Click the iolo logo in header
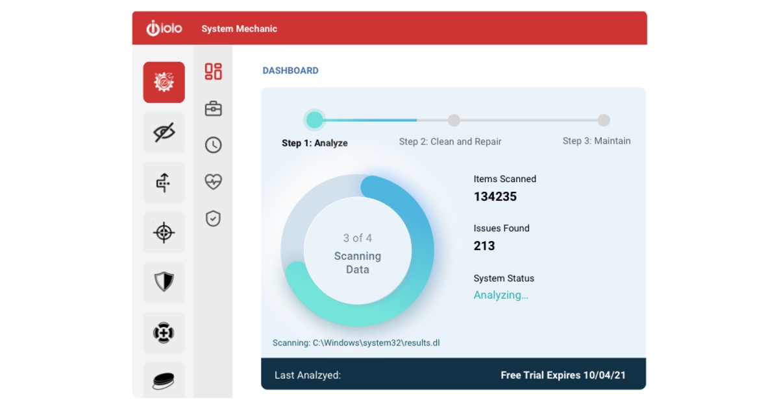 pos(164,29)
